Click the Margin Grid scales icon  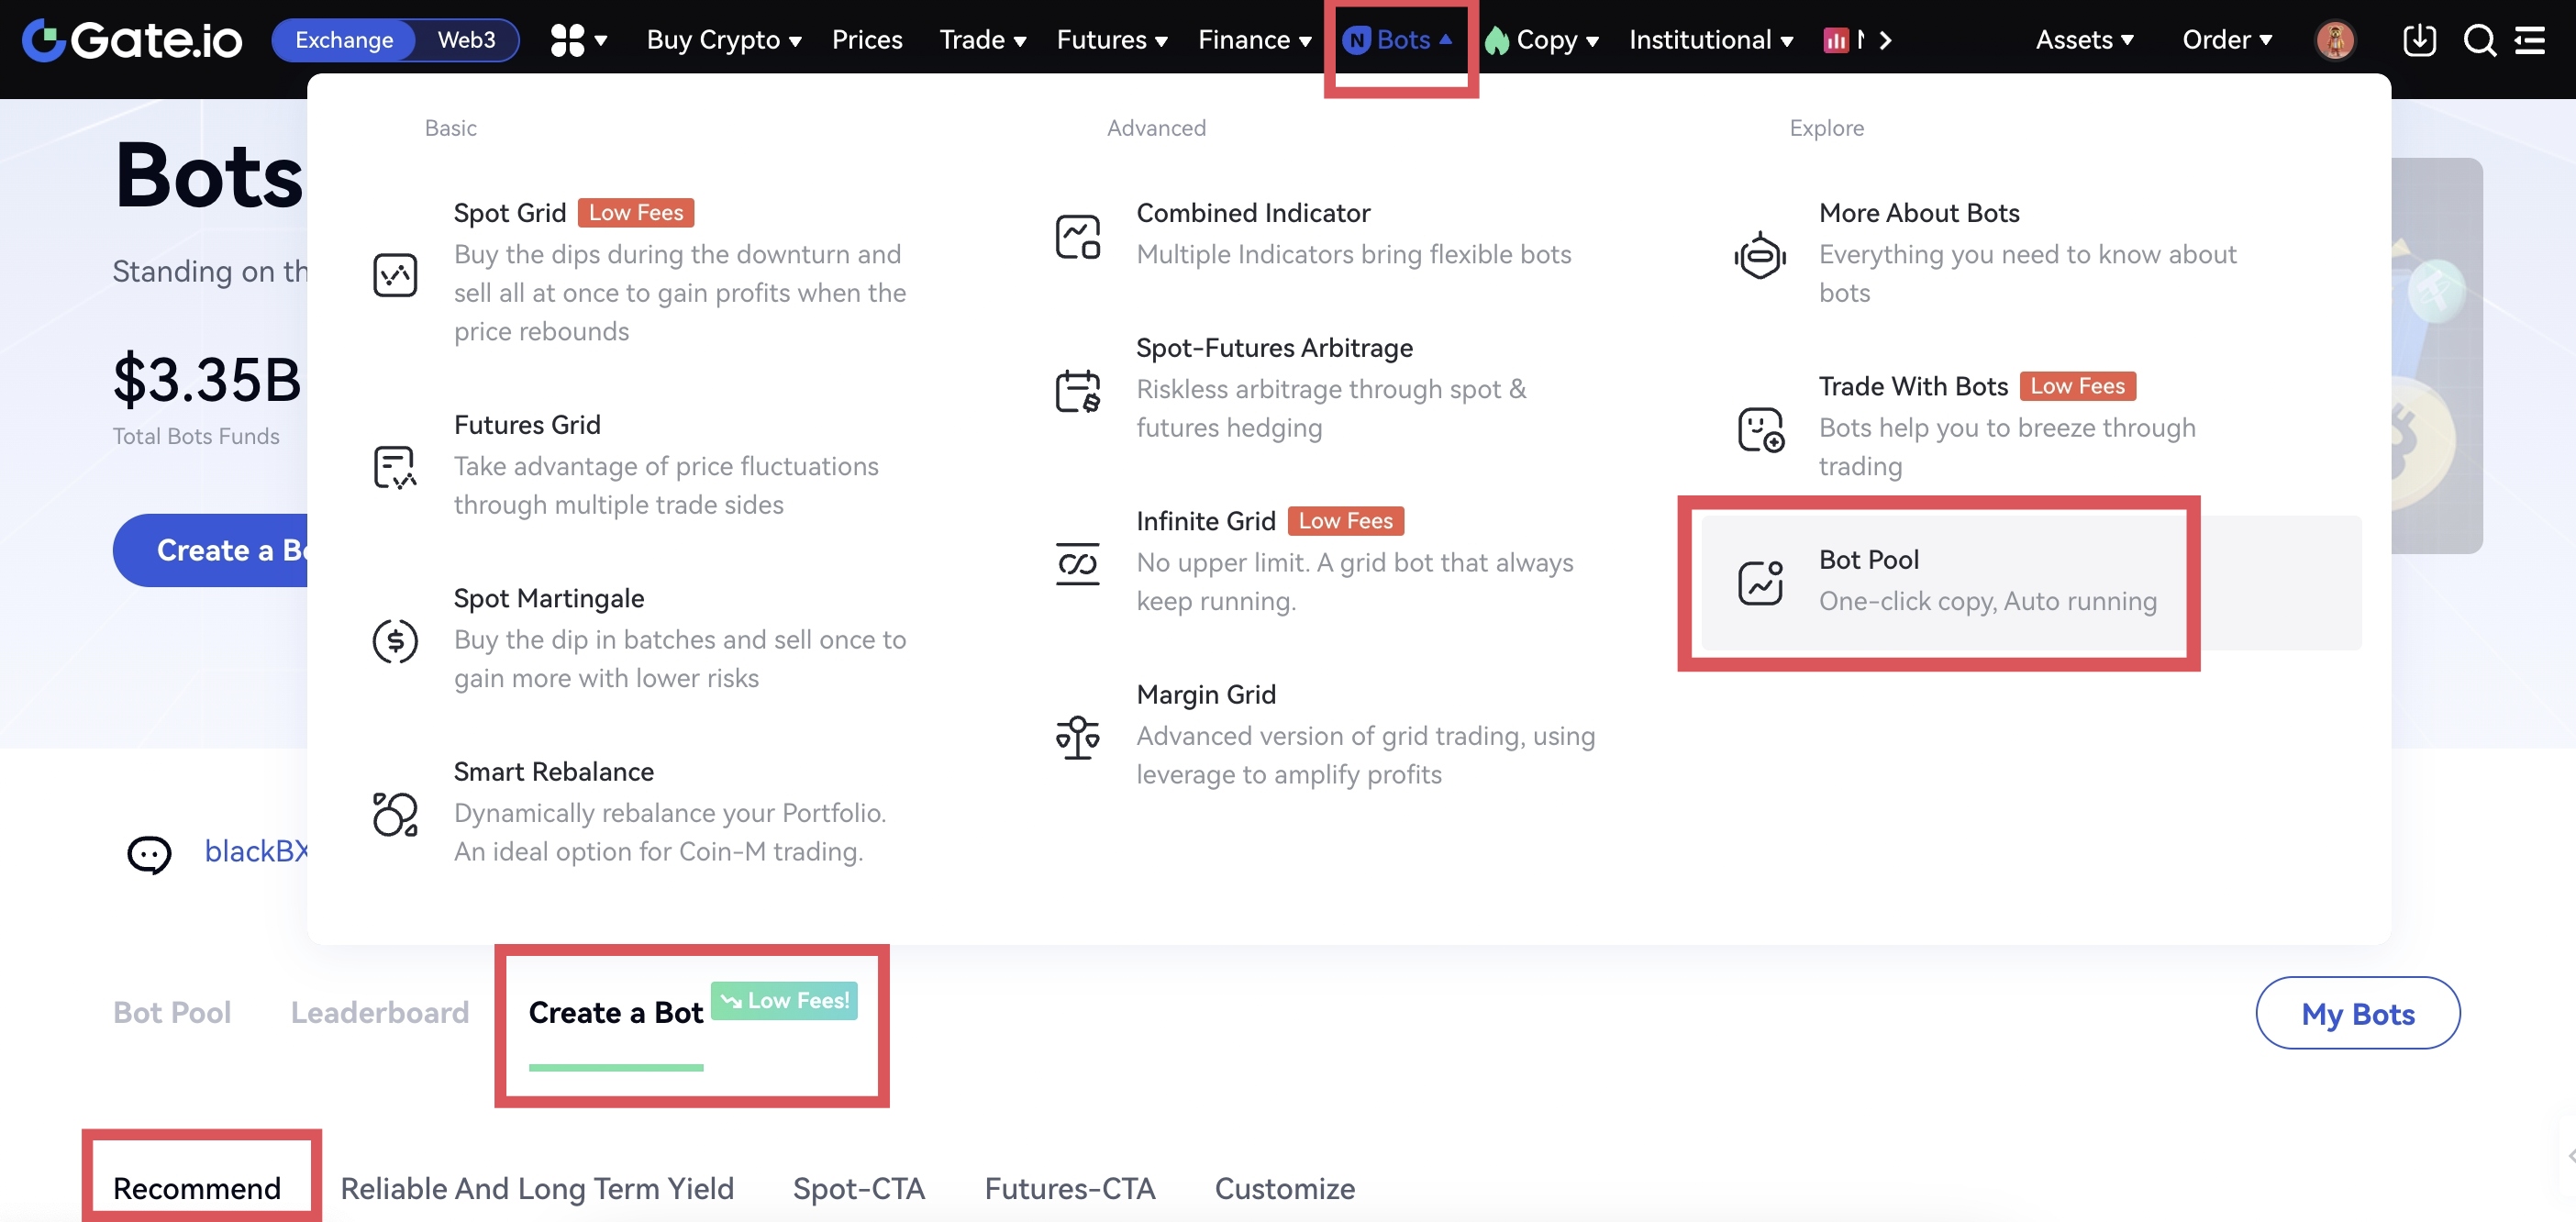pos(1077,737)
